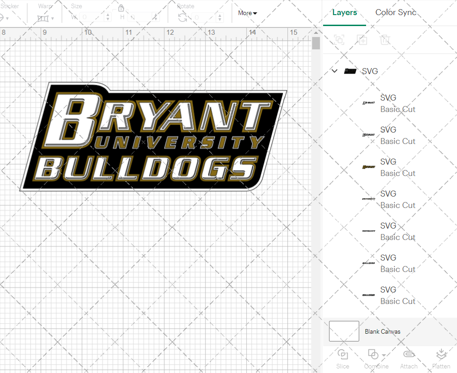
Task: Duplicate the layer with the plus icon
Action: coord(362,40)
